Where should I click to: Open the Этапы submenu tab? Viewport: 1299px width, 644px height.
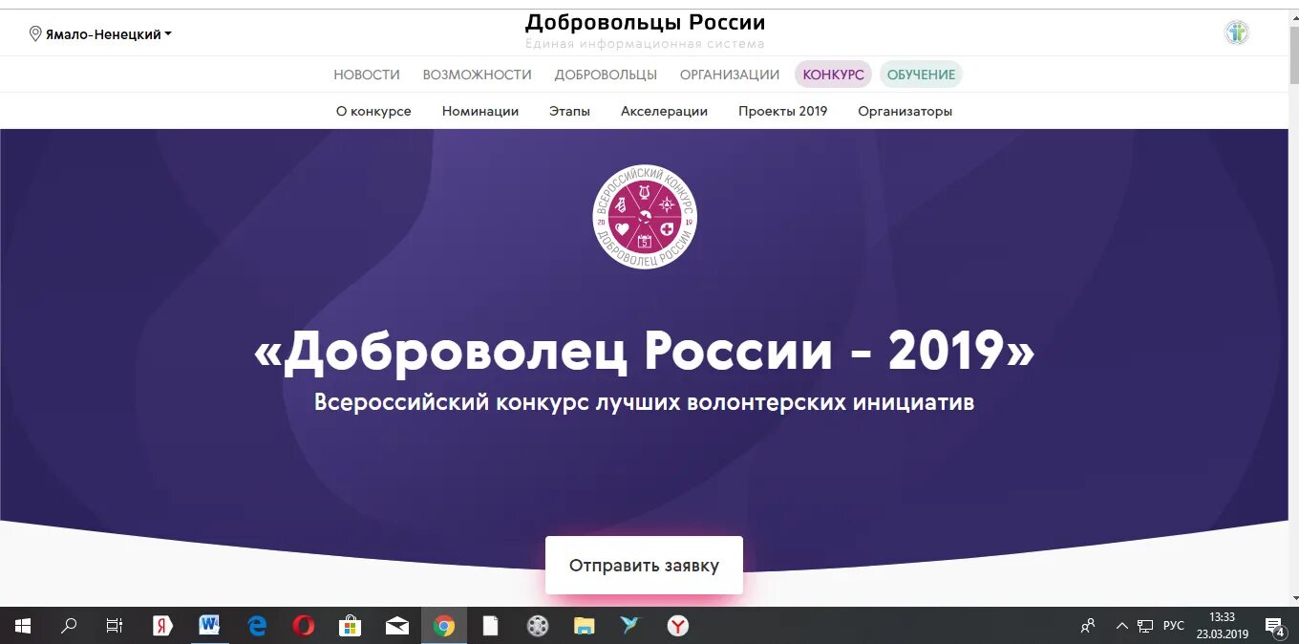(x=569, y=111)
